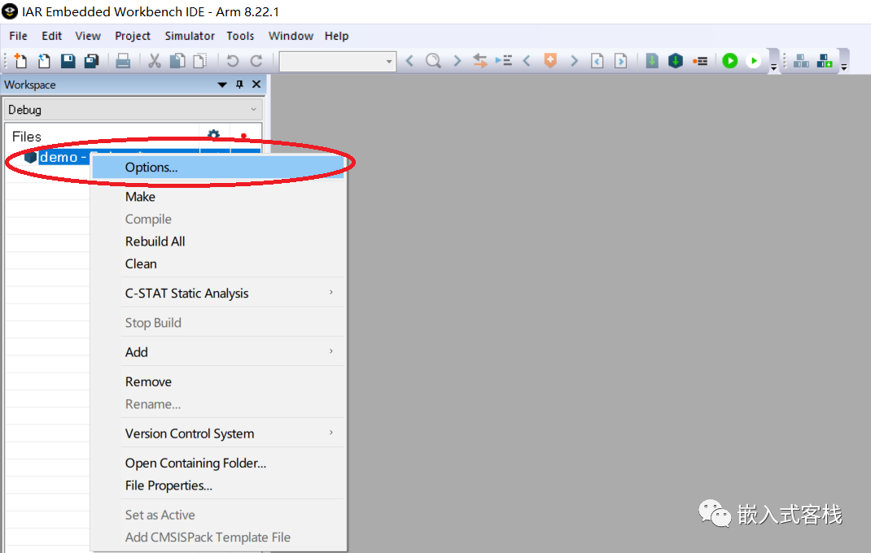
Task: Click the Go To line icon
Action: (504, 60)
